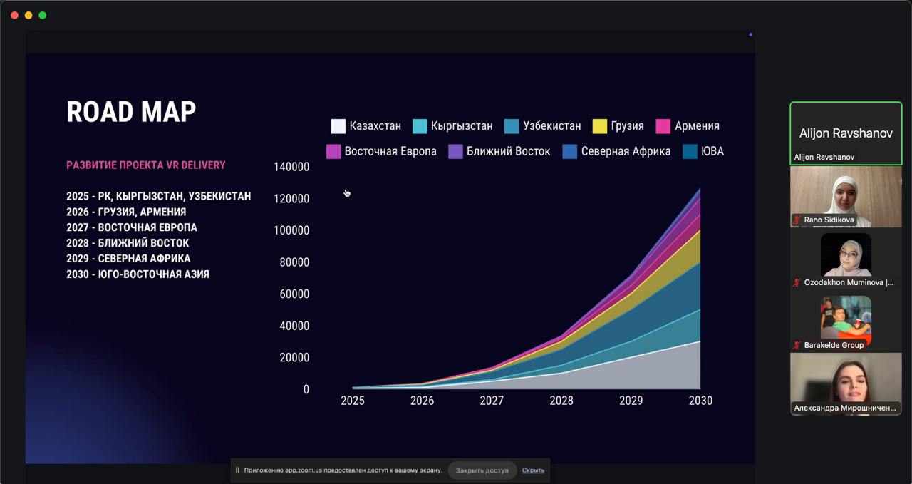Screen dimensions: 912x484
Task: Click the 'Приложению app.zoom.us предоставлен доступ' notification text
Action: coord(343,470)
